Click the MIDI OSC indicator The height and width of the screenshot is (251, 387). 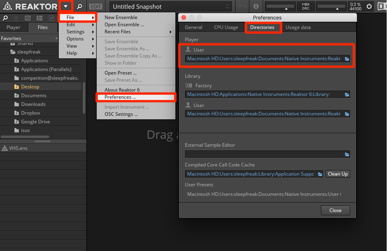pyautogui.click(x=305, y=7)
